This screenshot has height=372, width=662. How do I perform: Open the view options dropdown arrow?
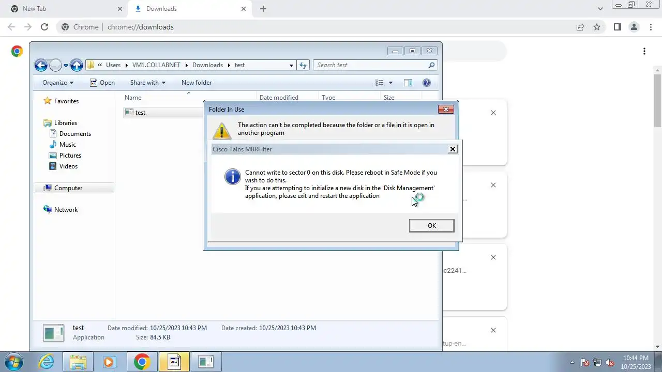point(390,83)
